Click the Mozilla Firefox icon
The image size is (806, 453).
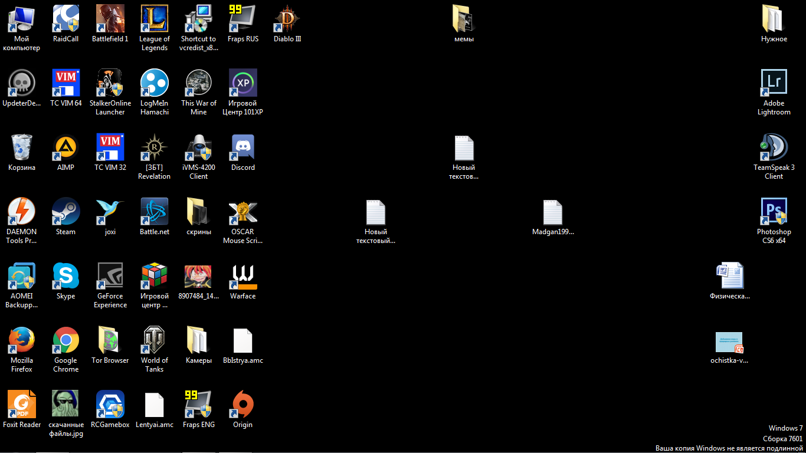[22, 340]
